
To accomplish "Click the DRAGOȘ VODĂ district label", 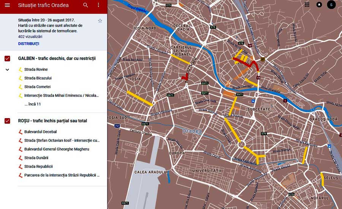I will [323, 119].
